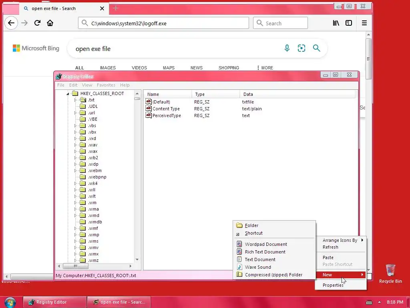
Task: Open the browser library icon
Action: (x=336, y=23)
